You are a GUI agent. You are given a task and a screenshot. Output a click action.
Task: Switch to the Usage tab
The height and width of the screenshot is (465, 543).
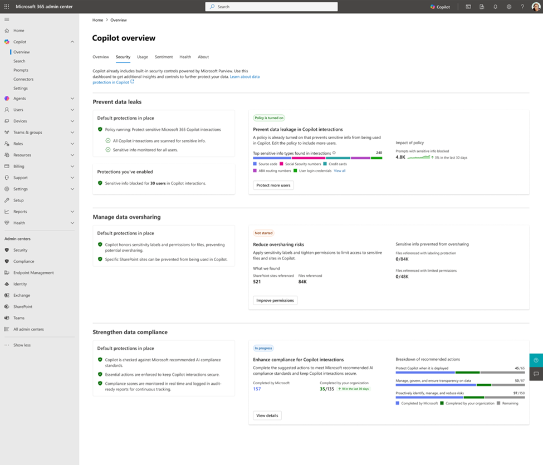[x=142, y=57]
